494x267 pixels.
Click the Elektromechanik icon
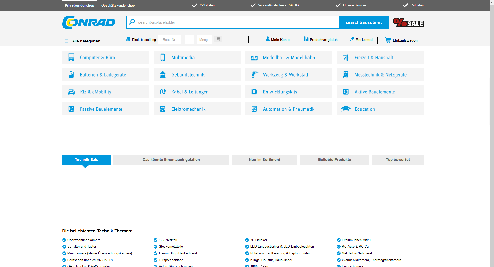pyautogui.click(x=163, y=109)
